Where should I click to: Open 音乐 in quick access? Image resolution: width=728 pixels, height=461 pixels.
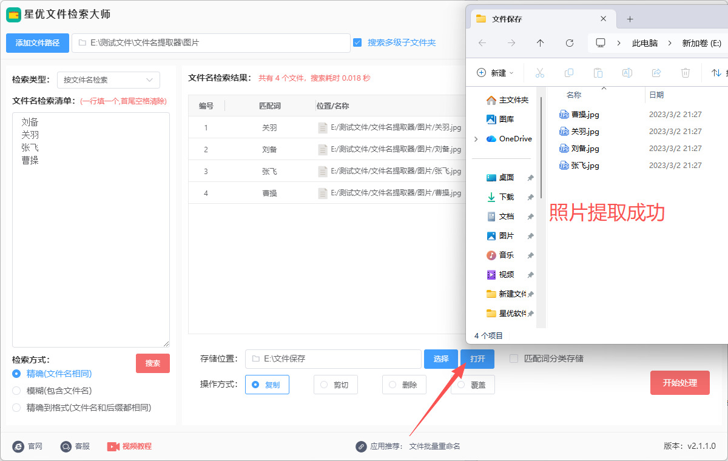coord(500,255)
